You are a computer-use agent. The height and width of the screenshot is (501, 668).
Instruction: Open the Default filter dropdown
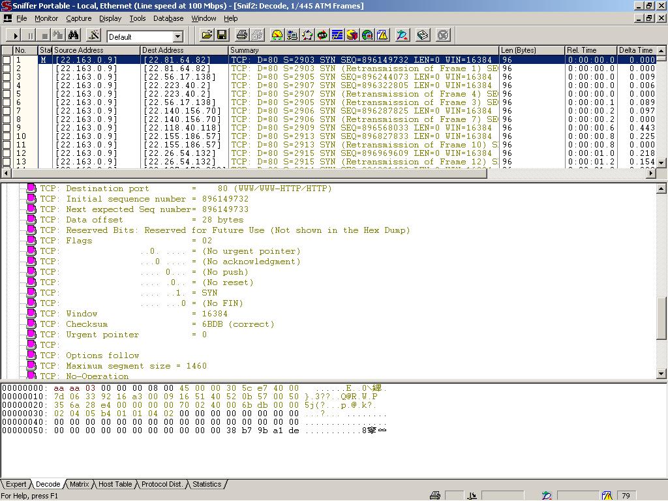coord(177,37)
